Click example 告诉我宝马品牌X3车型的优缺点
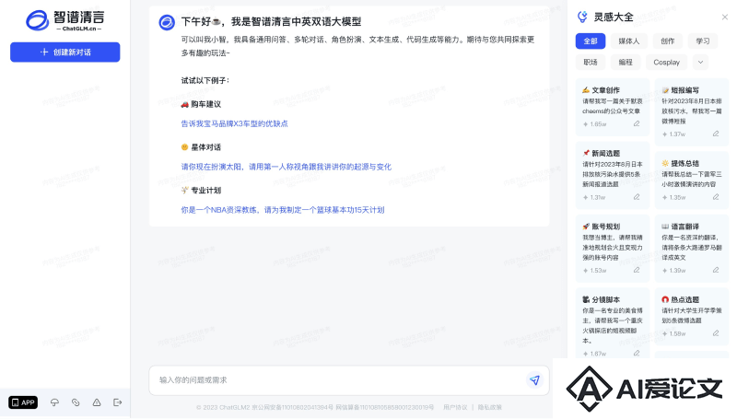737x419 pixels. tap(235, 123)
